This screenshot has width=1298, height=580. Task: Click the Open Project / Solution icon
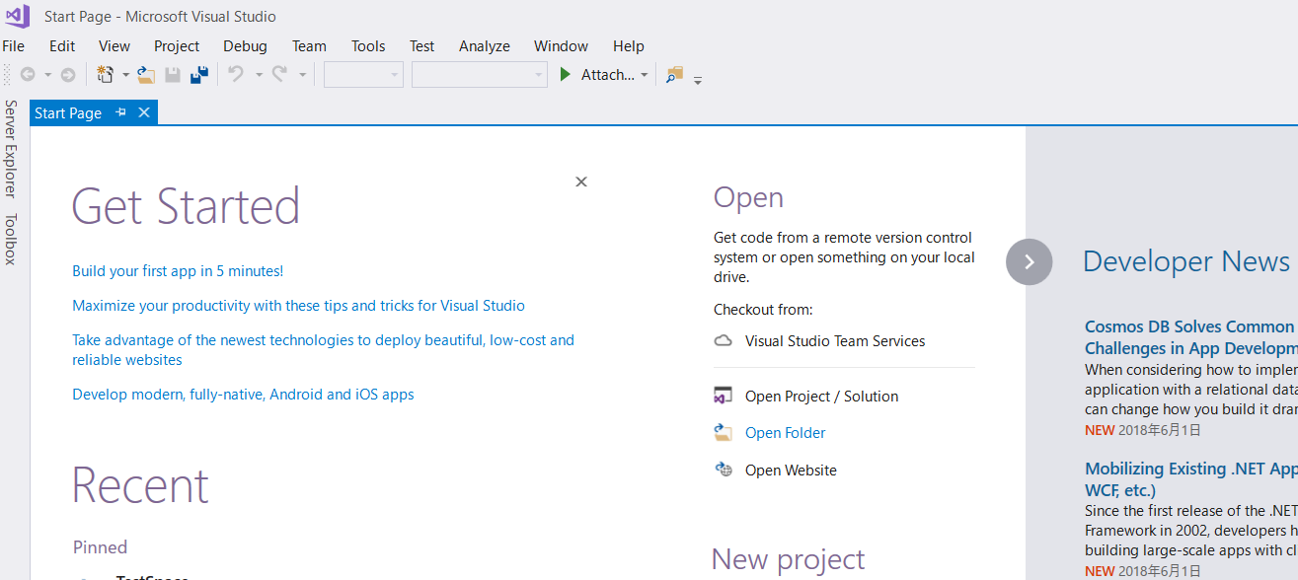[723, 395]
